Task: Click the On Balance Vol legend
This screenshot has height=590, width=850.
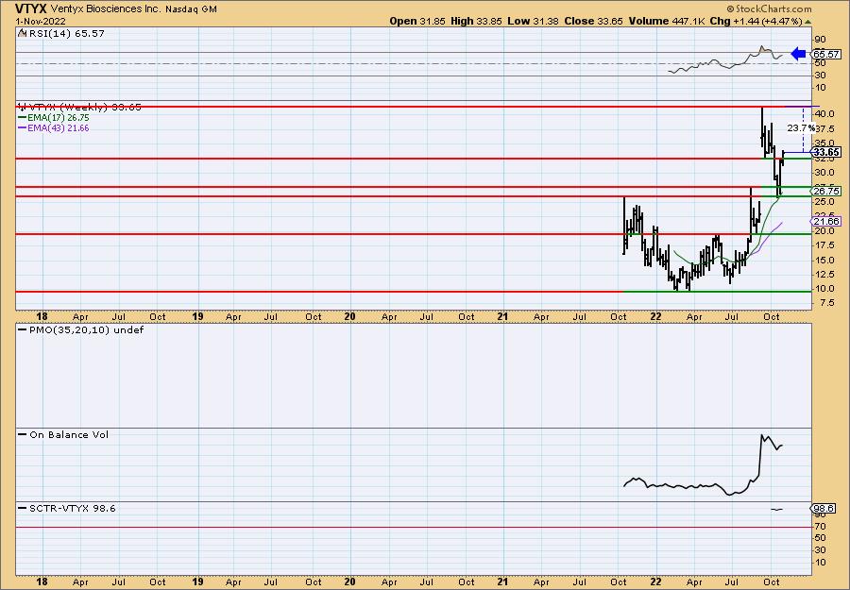Action: tap(63, 435)
